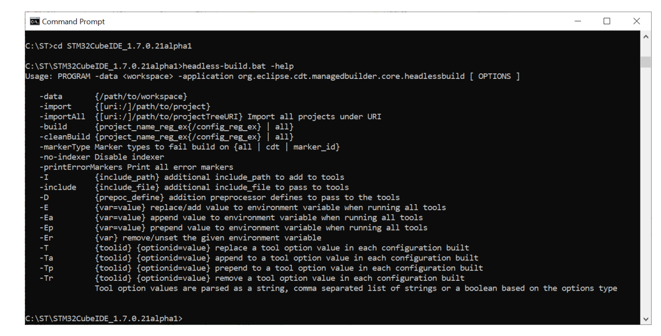
Task: Click the '-include' option text
Action: coord(58,188)
